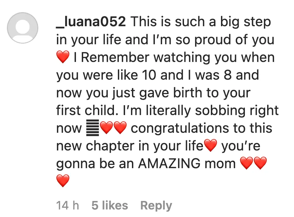Viewport: 294px width, 217px height.
Task: View the 5 likes list
Action: tap(110, 206)
